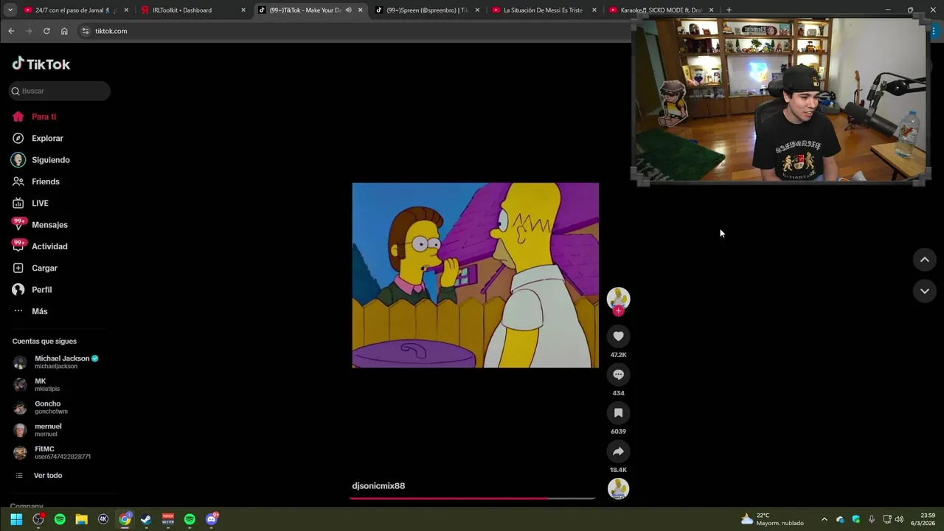The width and height of the screenshot is (944, 531).
Task: Show hidden system tray icons
Action: [824, 519]
